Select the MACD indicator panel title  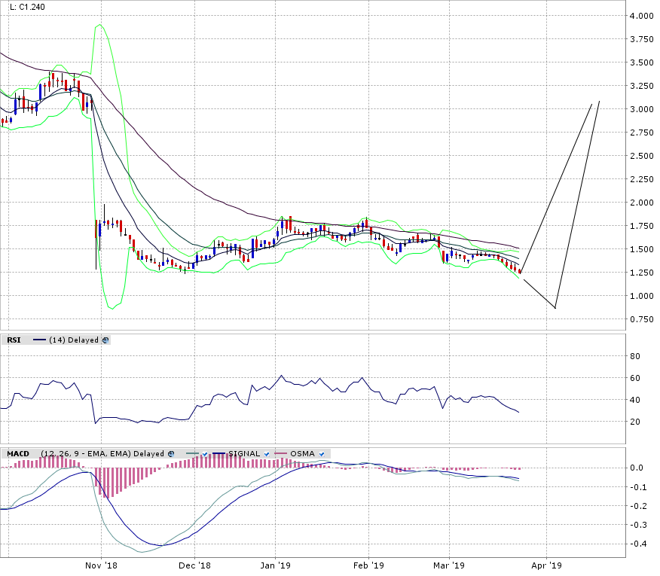(x=18, y=454)
